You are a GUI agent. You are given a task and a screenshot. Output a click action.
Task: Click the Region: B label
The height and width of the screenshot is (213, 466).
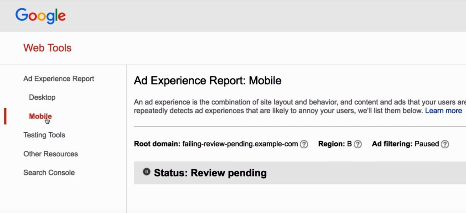click(335, 144)
